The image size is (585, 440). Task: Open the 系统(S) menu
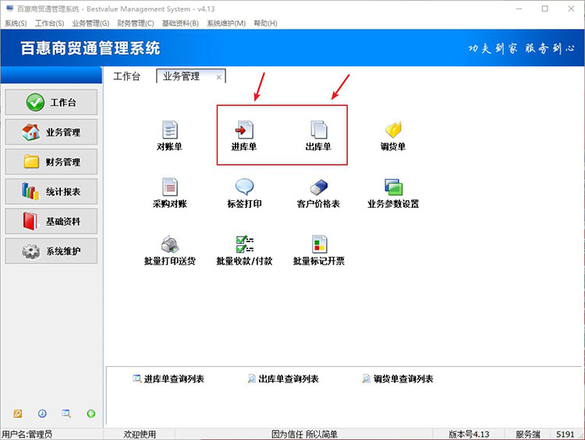click(x=16, y=23)
